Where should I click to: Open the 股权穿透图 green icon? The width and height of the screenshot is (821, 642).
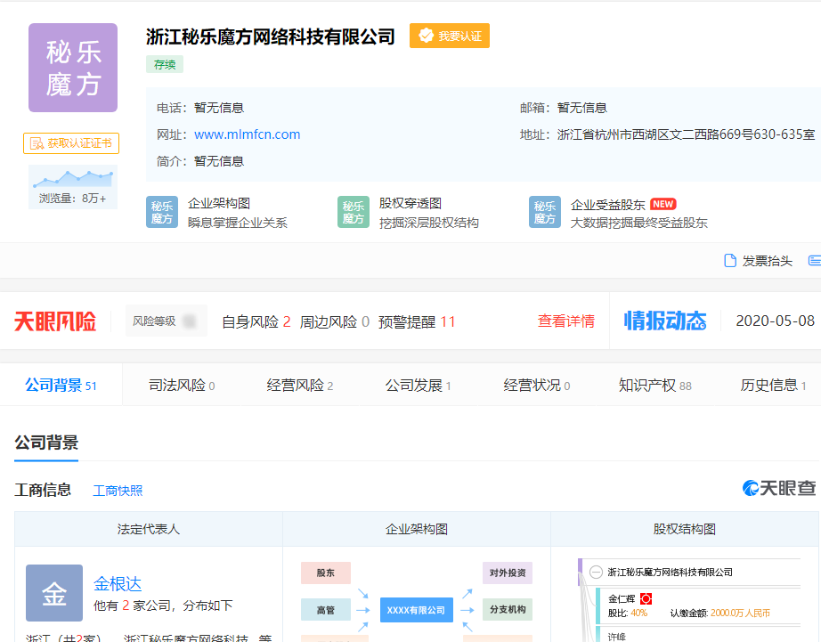point(354,212)
